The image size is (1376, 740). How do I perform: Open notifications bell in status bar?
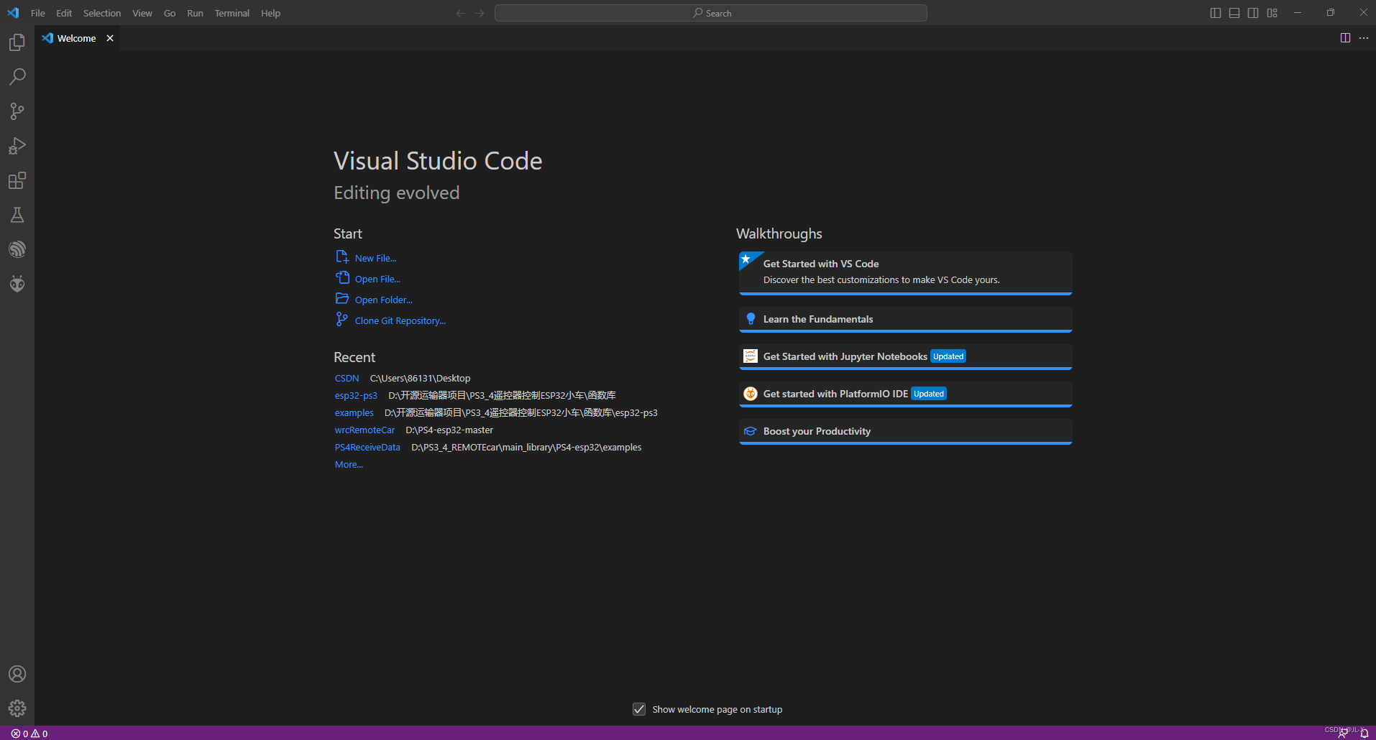coord(1364,734)
